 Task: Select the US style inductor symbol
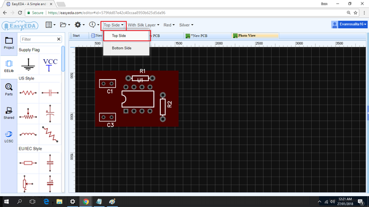click(x=28, y=134)
